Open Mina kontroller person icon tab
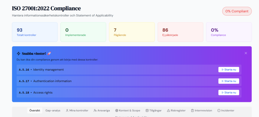The width and height of the screenshot is (259, 117). coord(67,110)
